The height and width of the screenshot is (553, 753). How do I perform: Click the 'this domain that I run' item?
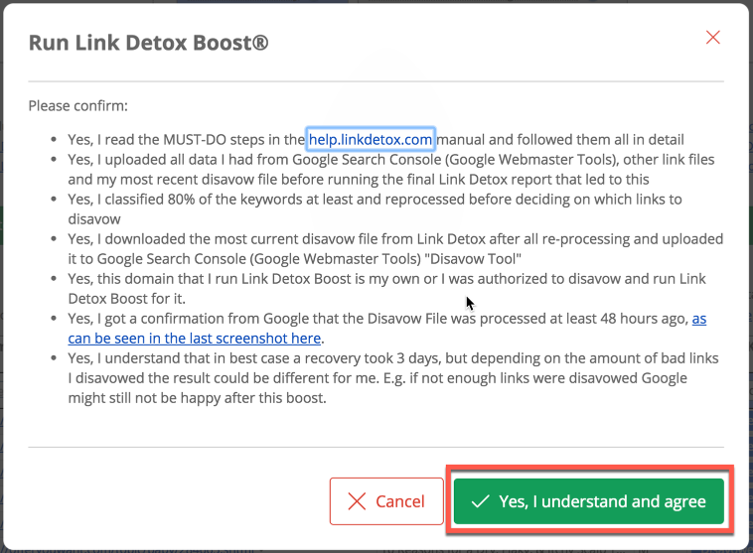(386, 289)
